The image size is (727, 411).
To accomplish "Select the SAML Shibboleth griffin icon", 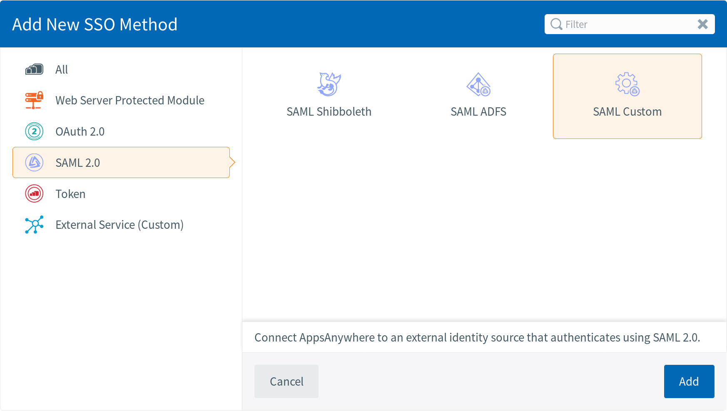I will point(329,84).
